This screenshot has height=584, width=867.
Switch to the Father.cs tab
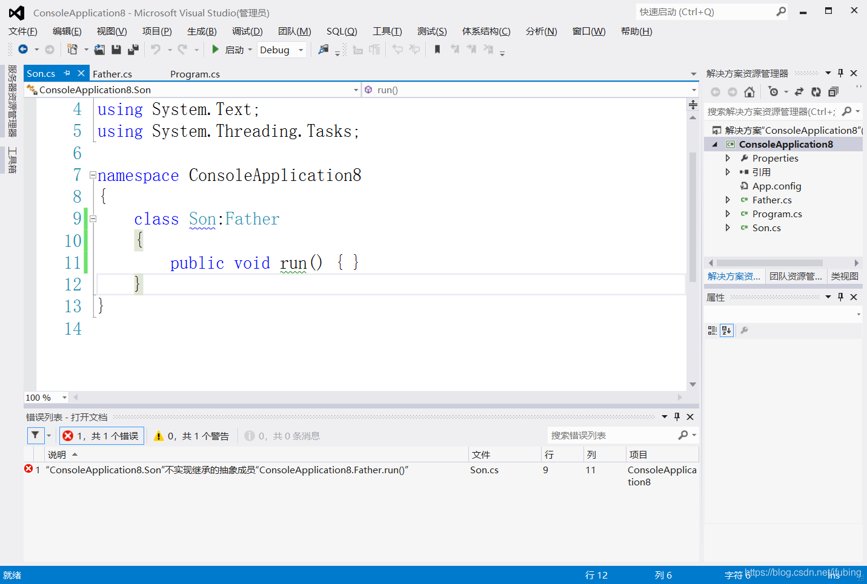[112, 74]
